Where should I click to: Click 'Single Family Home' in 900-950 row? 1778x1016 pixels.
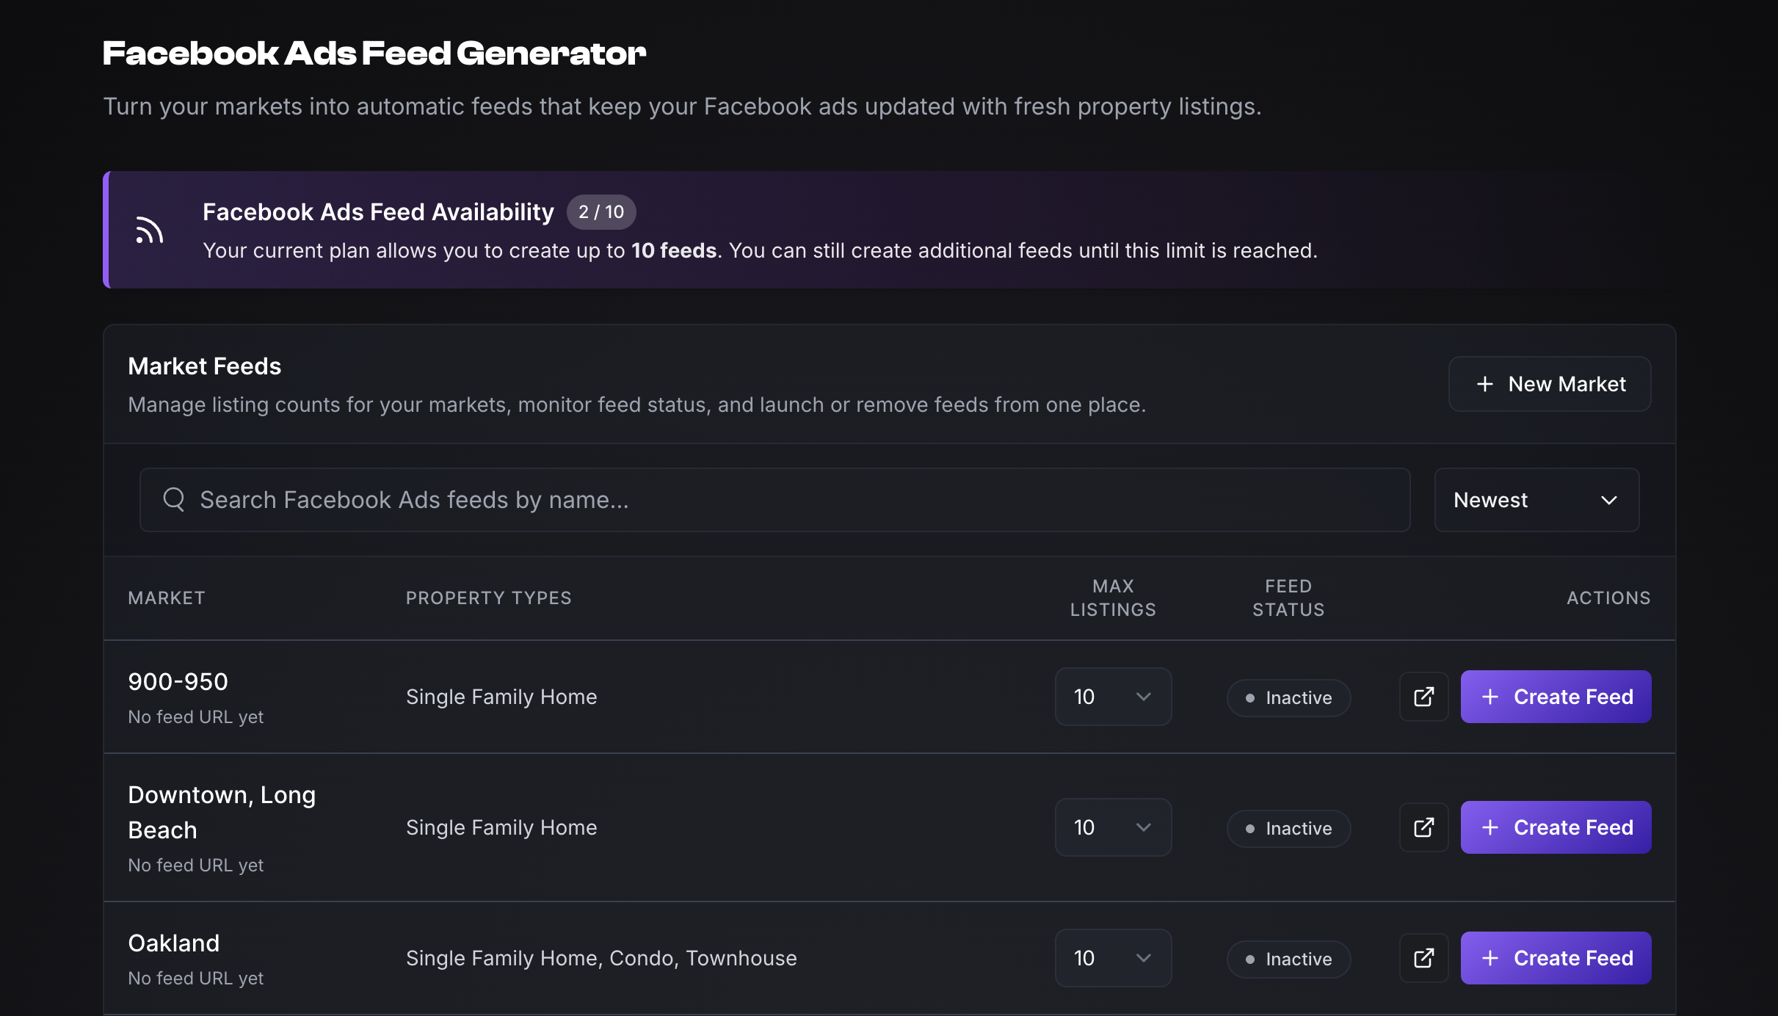(501, 697)
